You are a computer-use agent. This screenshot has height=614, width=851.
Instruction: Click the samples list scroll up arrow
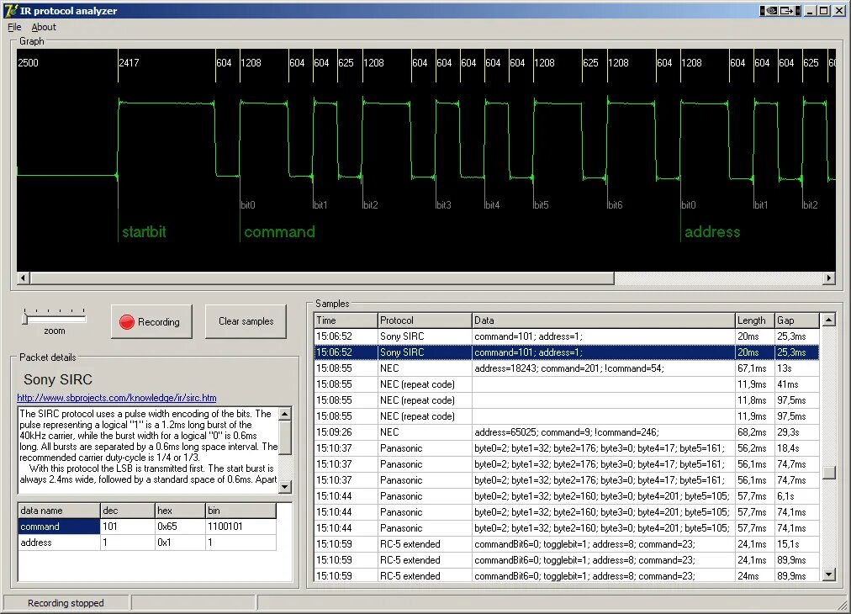click(828, 320)
